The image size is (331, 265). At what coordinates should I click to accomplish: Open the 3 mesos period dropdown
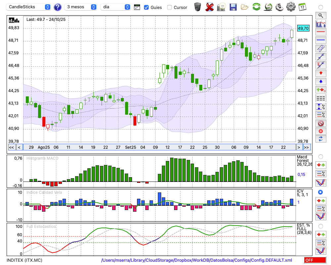[81, 7]
